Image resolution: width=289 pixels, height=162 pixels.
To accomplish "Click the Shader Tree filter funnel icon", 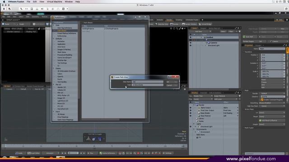I will click(x=239, y=96).
